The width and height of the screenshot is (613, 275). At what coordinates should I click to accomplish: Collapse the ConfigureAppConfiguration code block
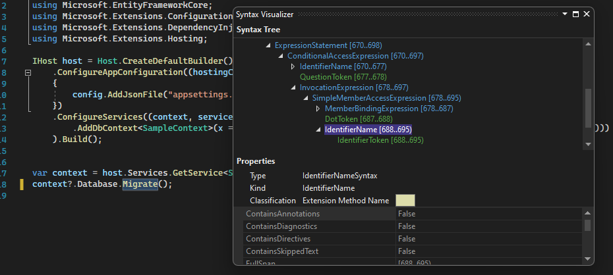28,72
